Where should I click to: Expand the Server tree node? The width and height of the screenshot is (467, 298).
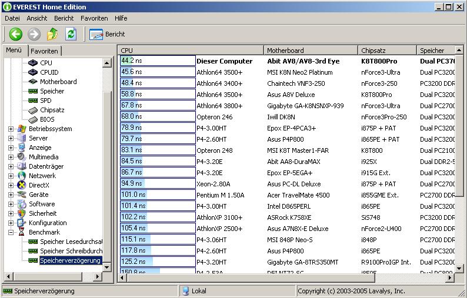11,138
